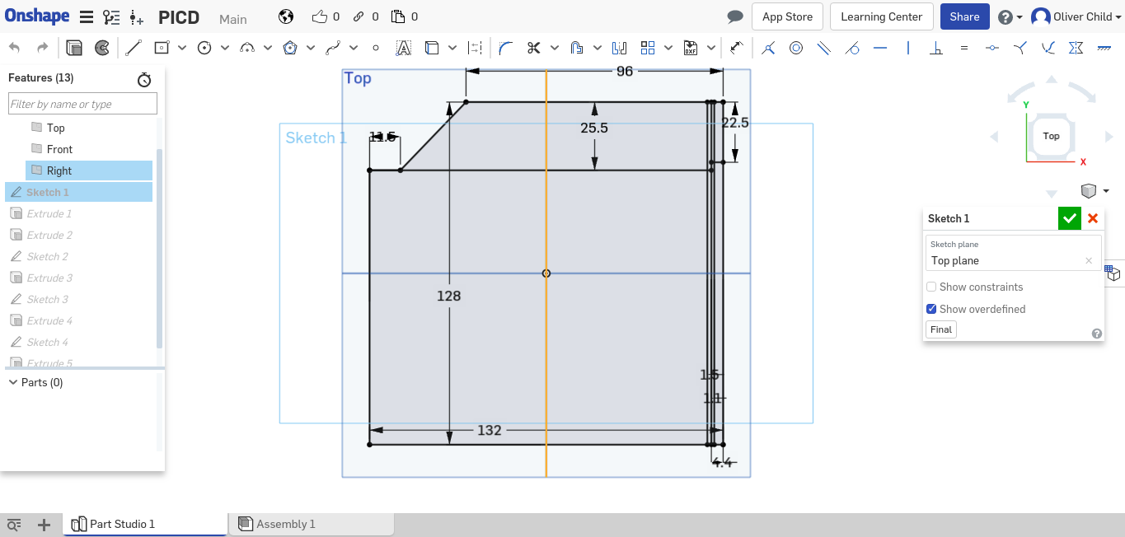Open the Onshape hamburger menu
Viewport: 1125px width, 537px height.
[x=86, y=16]
